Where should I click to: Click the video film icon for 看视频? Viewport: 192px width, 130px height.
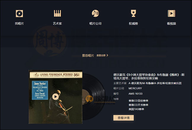pyautogui.click(x=172, y=13)
